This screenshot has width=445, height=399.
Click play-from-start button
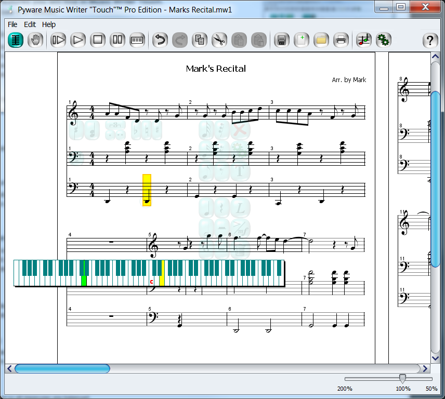click(x=58, y=40)
